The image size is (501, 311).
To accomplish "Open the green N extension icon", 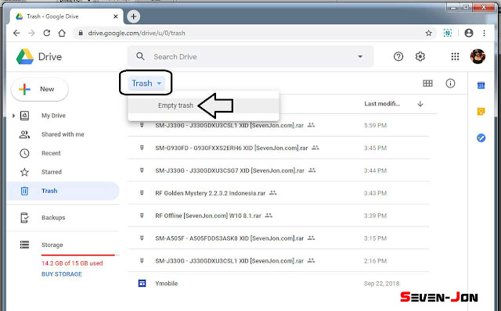I will [x=448, y=33].
